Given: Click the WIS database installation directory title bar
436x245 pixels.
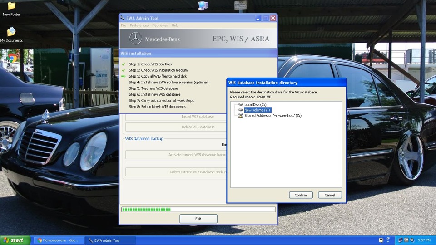Looking at the screenshot, I should [x=287, y=83].
